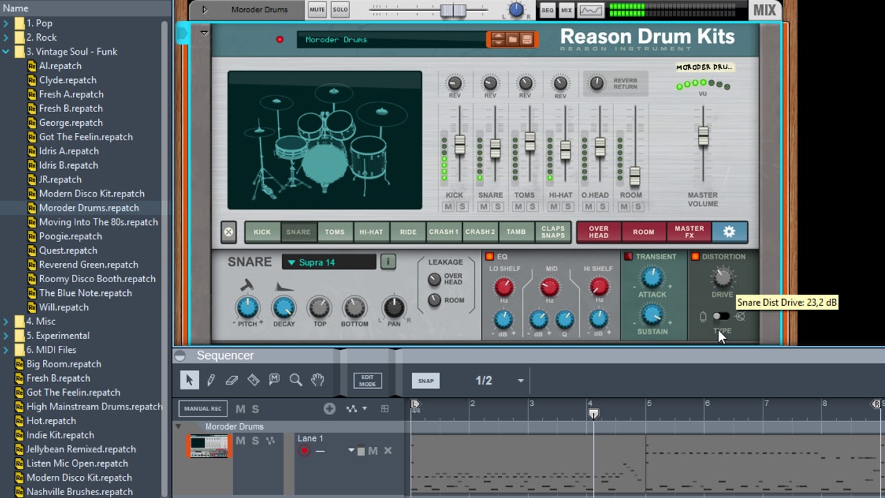Select the Eraser tool in Sequencer toolbar

[232, 380]
